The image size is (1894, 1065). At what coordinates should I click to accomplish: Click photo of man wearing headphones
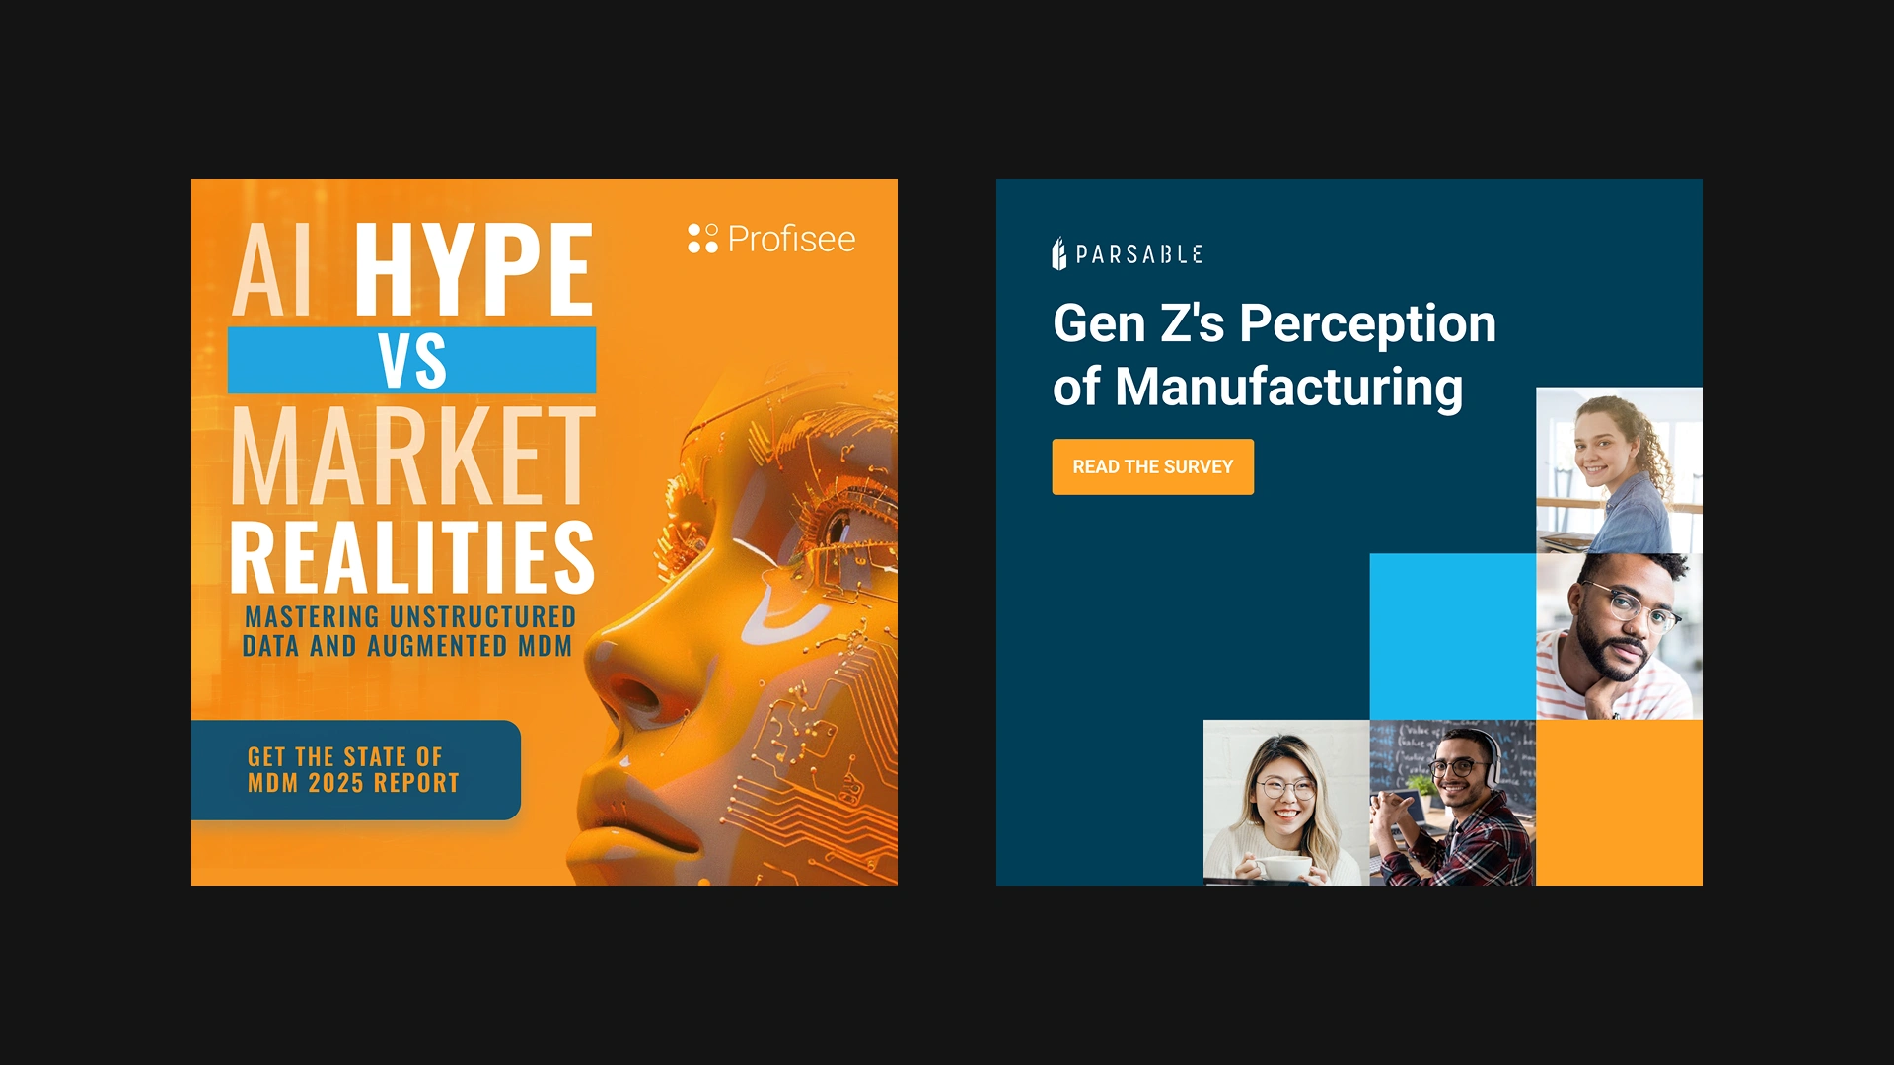pos(1453,803)
